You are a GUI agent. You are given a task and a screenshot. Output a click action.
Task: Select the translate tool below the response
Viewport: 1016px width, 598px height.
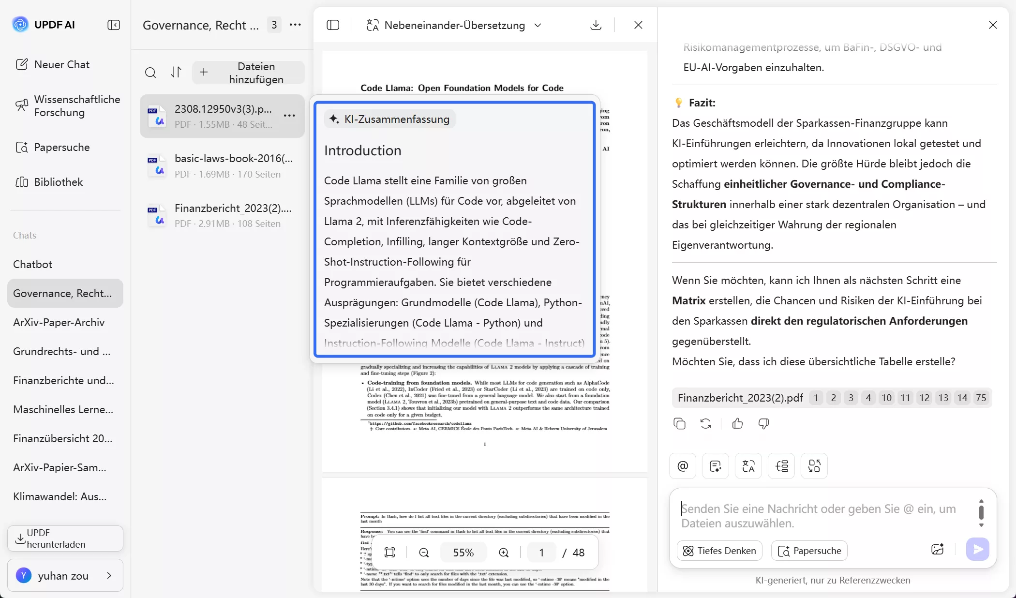(x=748, y=466)
